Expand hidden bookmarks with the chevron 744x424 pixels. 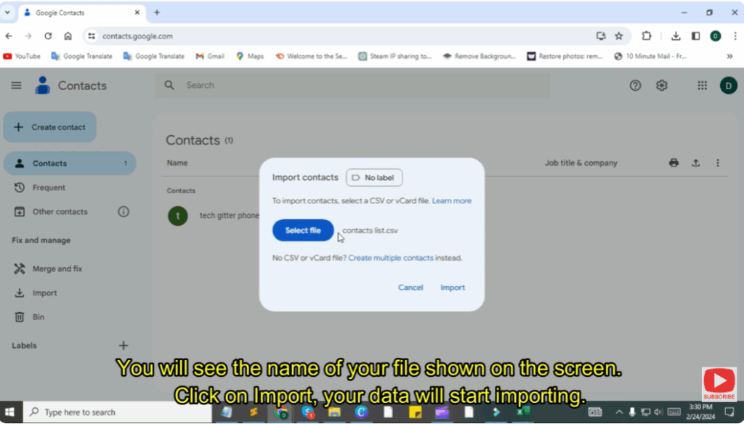click(730, 55)
